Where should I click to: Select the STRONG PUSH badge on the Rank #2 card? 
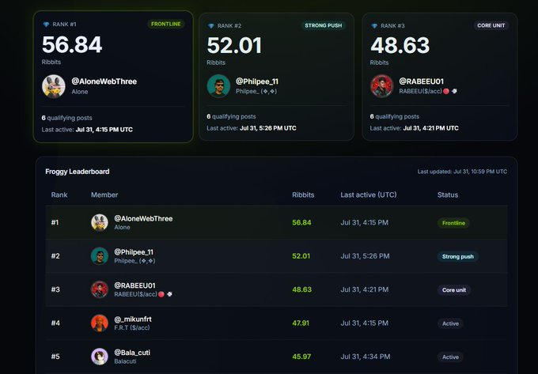(x=324, y=25)
